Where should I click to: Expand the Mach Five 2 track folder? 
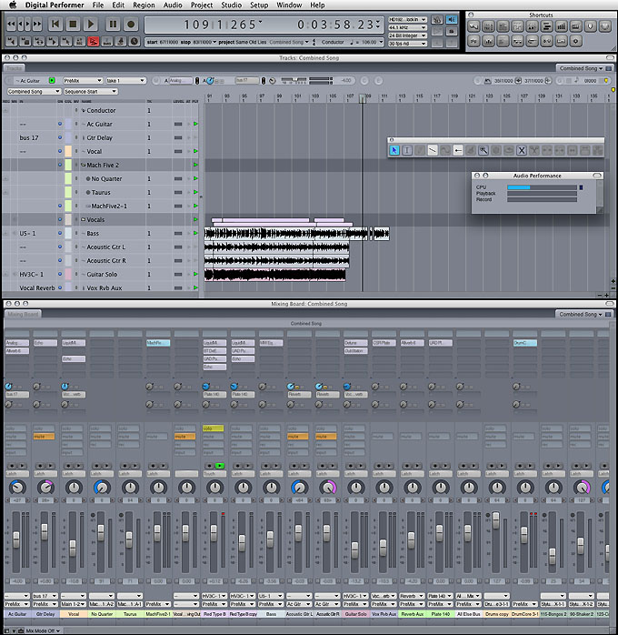(84, 165)
